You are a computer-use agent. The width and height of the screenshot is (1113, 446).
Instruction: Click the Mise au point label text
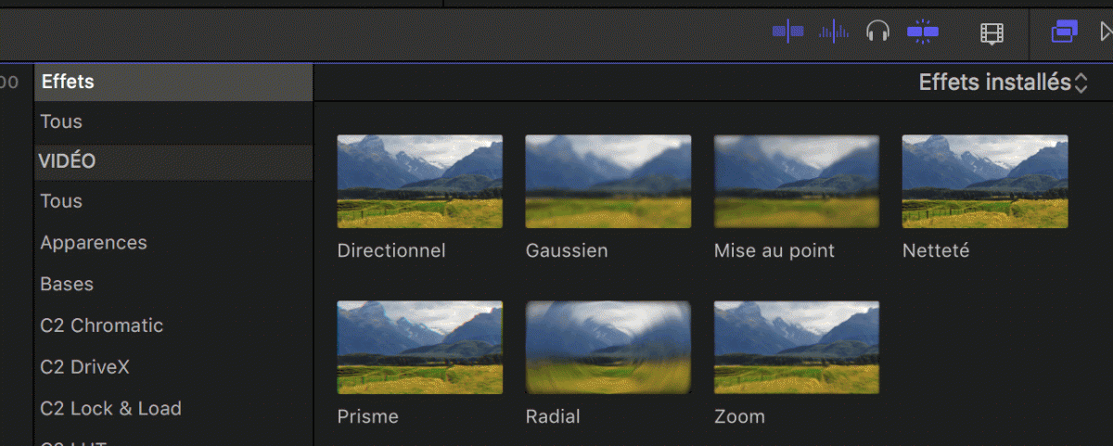[x=774, y=251]
